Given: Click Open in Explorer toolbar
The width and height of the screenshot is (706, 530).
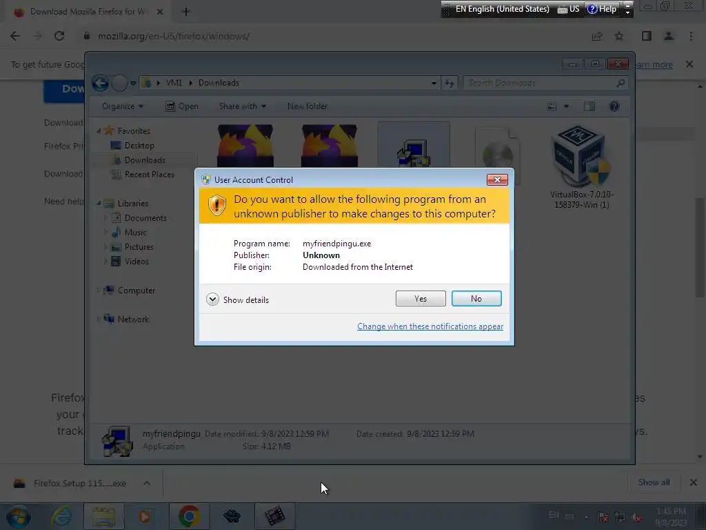Looking at the screenshot, I should click(182, 106).
